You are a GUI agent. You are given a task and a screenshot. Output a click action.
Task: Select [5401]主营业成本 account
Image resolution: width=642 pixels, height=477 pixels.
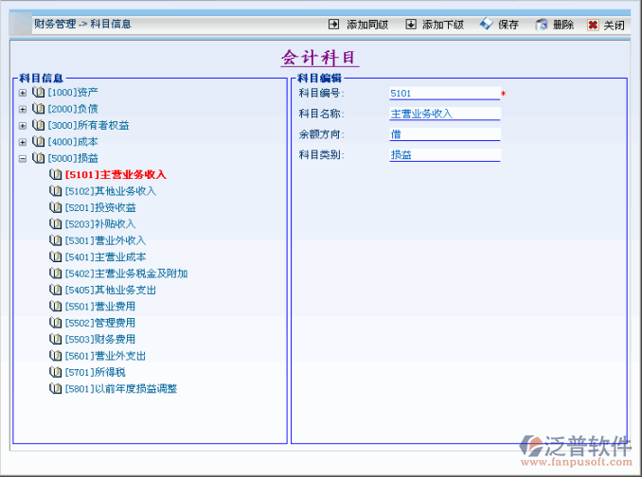point(105,256)
